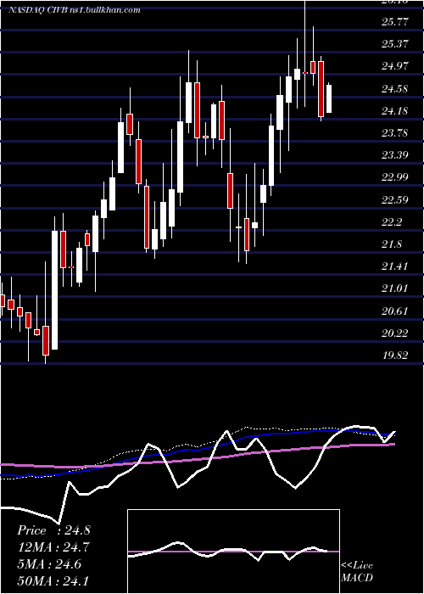The height and width of the screenshot is (594, 424).
Task: Click the 19.82 price axis label
Action: pyautogui.click(x=395, y=356)
